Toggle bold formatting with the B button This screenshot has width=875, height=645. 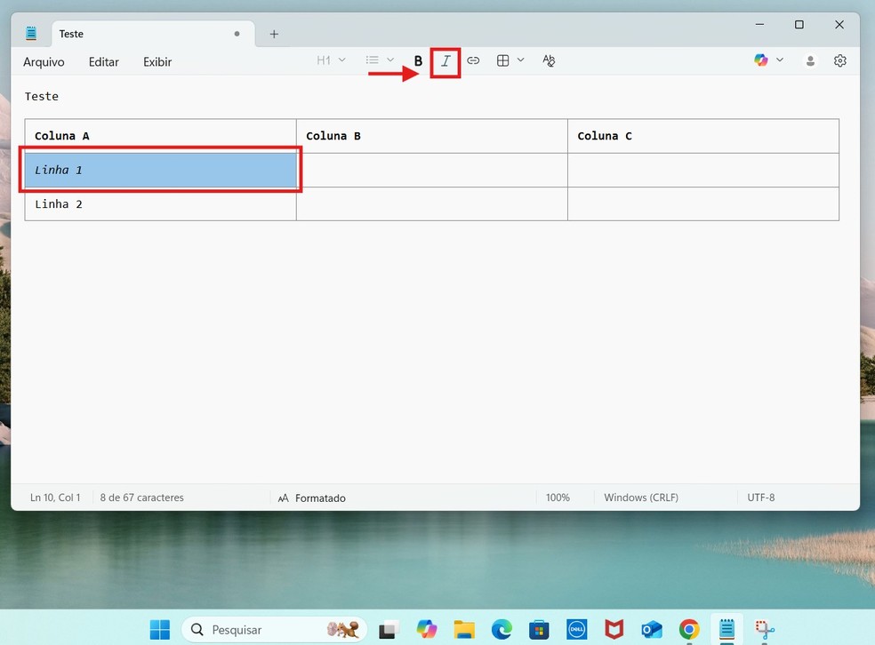coord(418,61)
